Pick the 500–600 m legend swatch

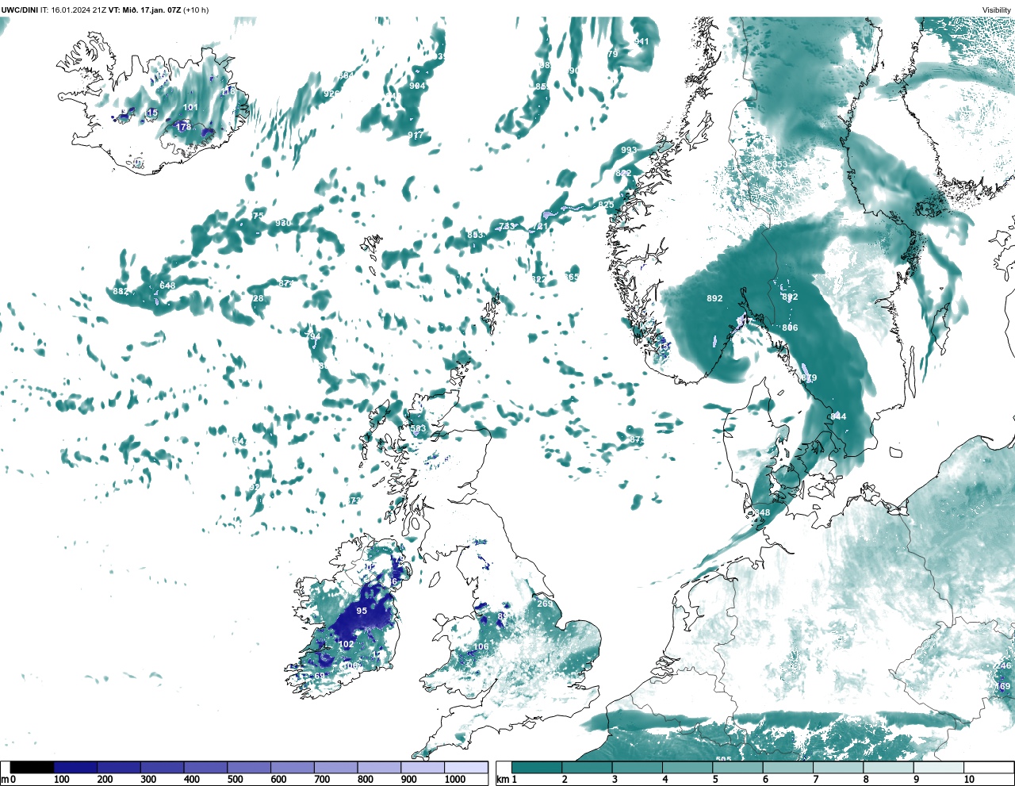249,768
